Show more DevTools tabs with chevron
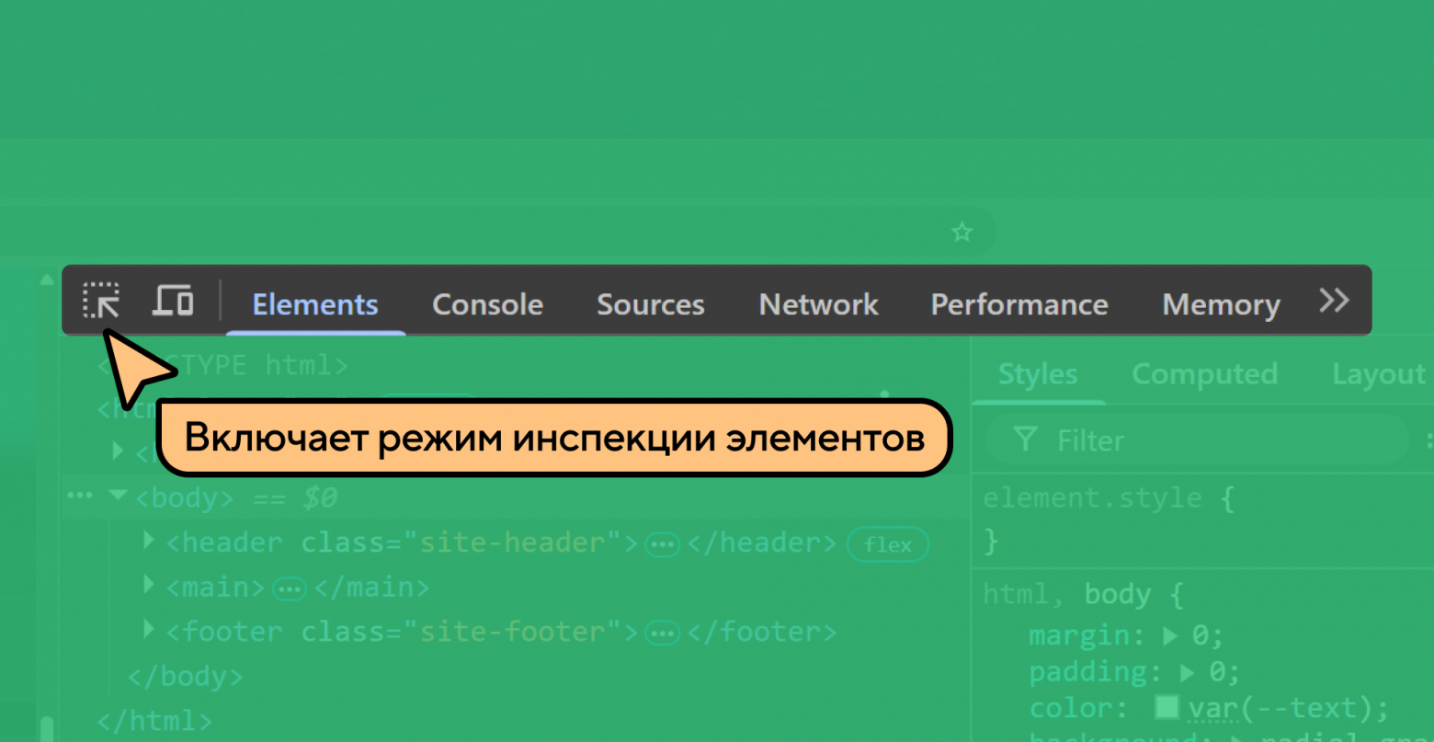 point(1334,300)
